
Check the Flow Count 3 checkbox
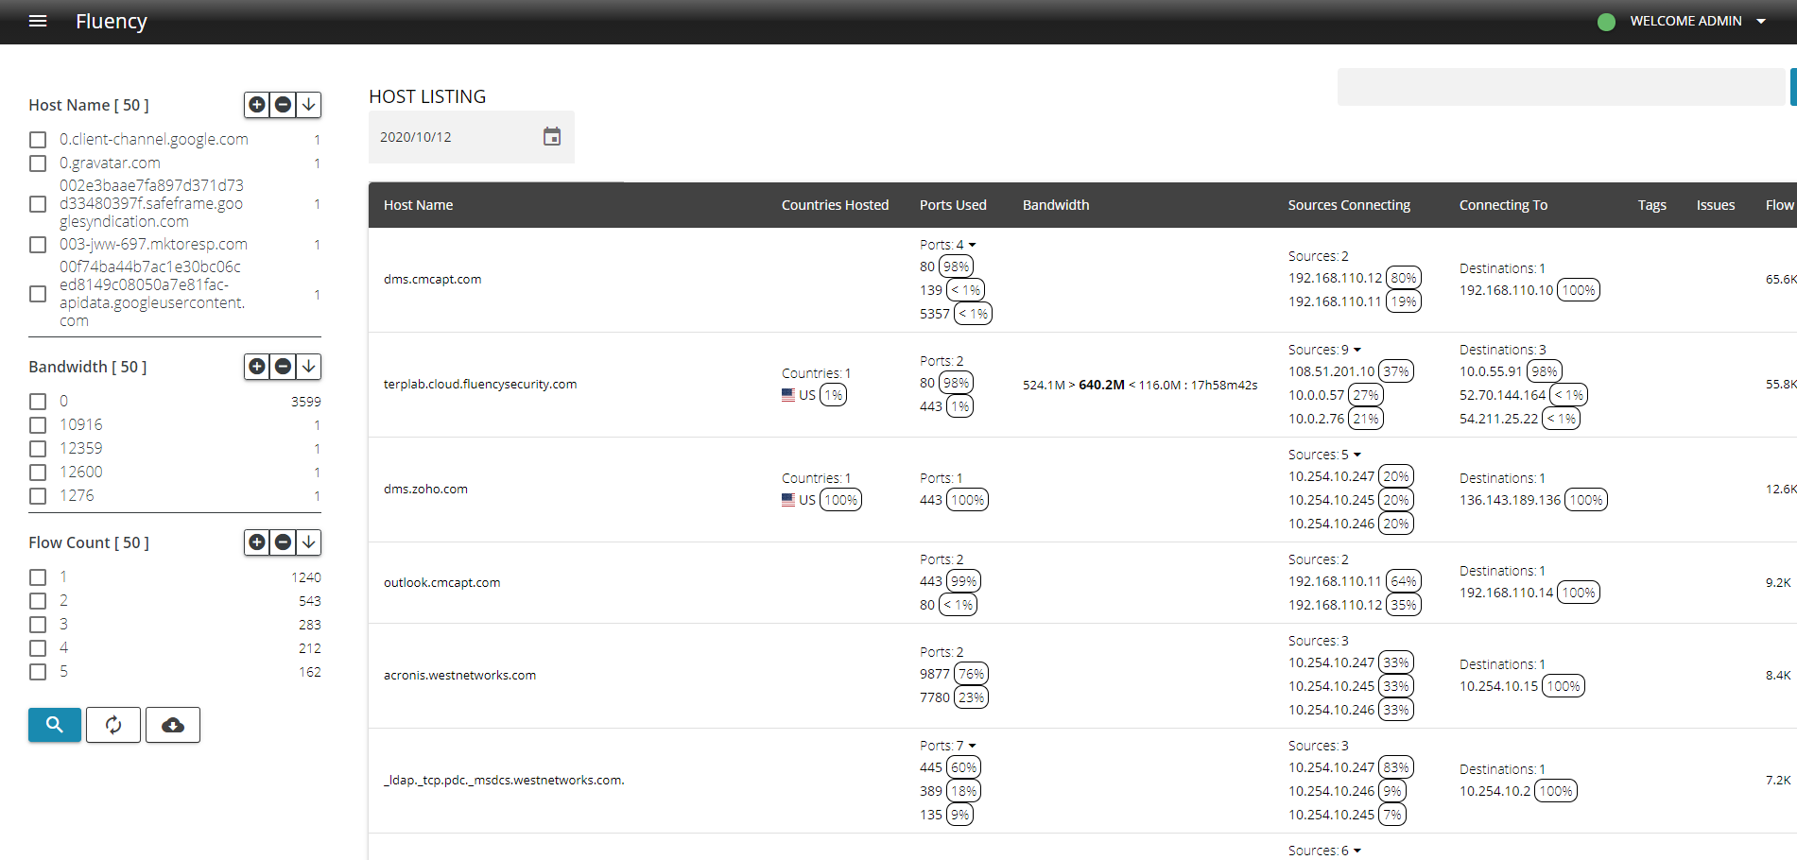point(38,625)
